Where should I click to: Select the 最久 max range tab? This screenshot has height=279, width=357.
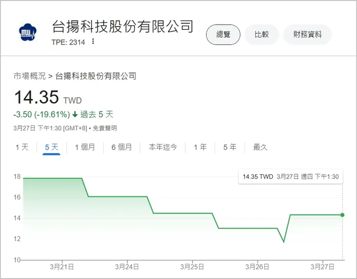pyautogui.click(x=260, y=147)
